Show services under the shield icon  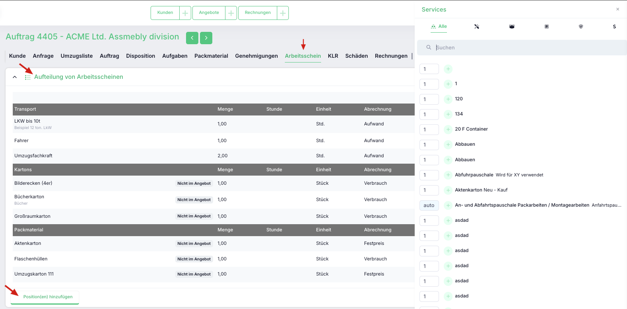point(581,27)
